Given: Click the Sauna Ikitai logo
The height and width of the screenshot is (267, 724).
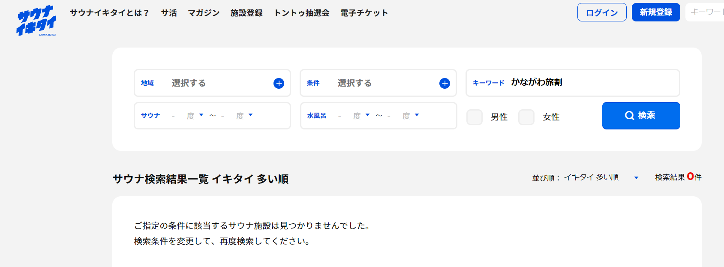Looking at the screenshot, I should pos(36,20).
